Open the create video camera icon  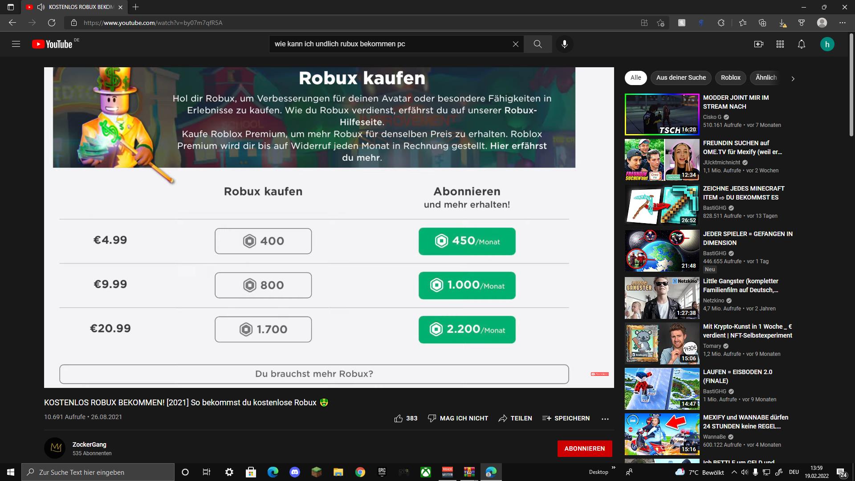point(758,44)
